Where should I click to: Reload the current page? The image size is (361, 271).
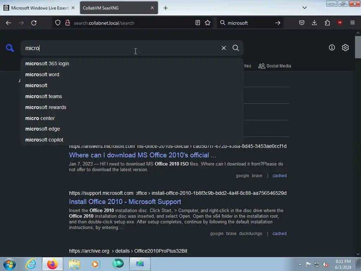pos(34,23)
